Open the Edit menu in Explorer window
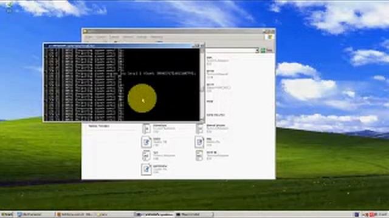389x218 pixels. [101, 37]
